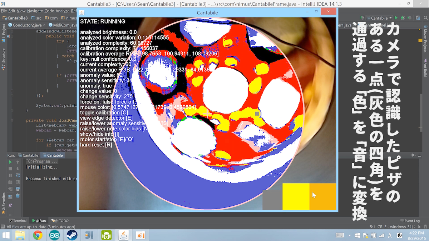Screen dimensions: 429x241
Task: Open the Maven Projects side panel
Action: click(425, 39)
